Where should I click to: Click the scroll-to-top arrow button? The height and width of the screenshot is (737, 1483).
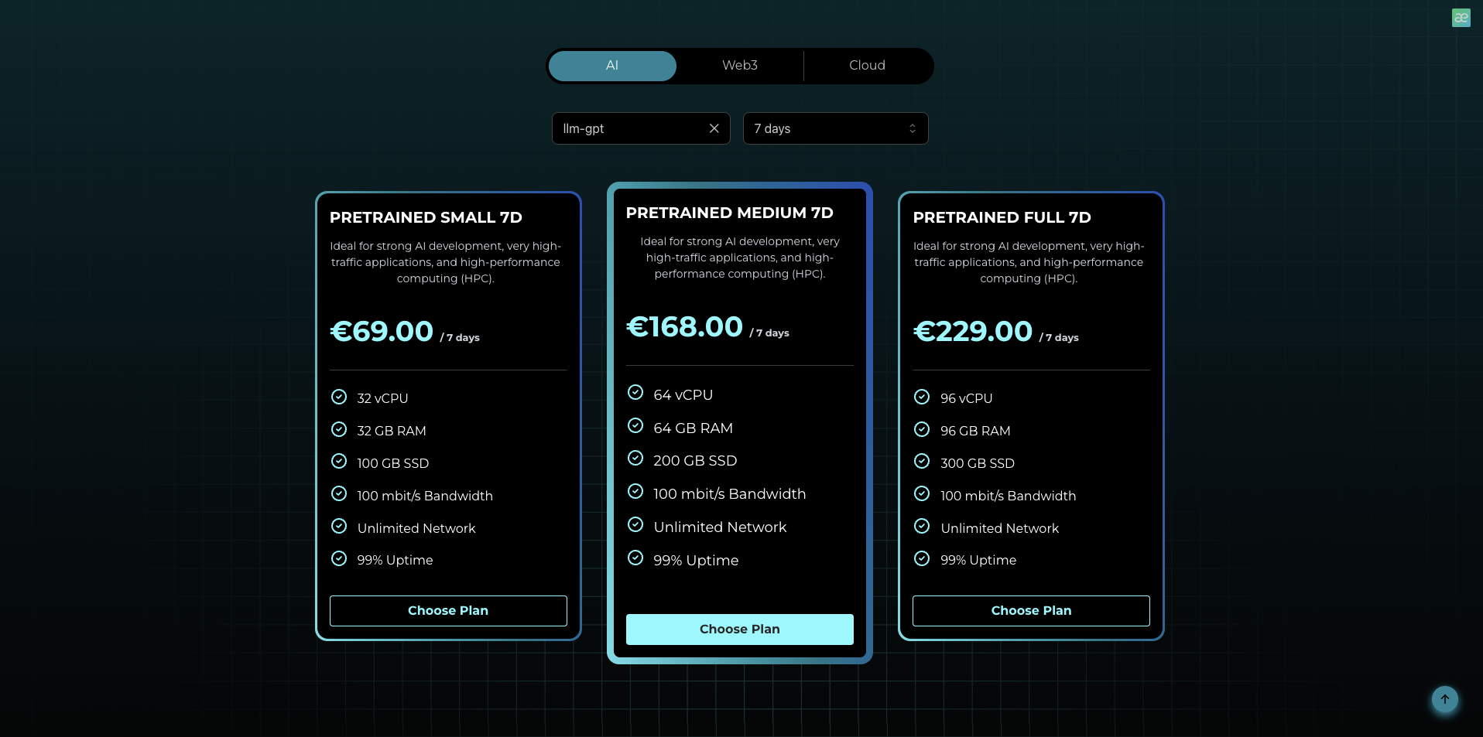coord(1444,699)
